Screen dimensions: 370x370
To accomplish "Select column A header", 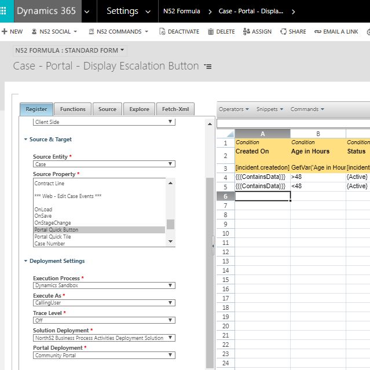I will [262, 134].
